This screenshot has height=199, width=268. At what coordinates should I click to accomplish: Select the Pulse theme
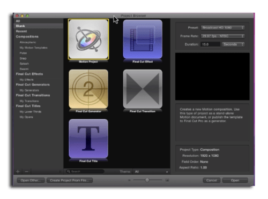23,53
